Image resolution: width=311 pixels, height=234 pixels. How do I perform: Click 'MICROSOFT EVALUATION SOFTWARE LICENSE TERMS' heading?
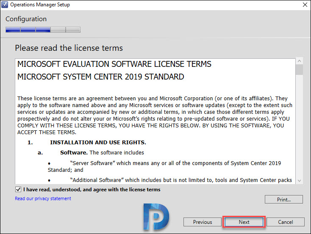114,64
